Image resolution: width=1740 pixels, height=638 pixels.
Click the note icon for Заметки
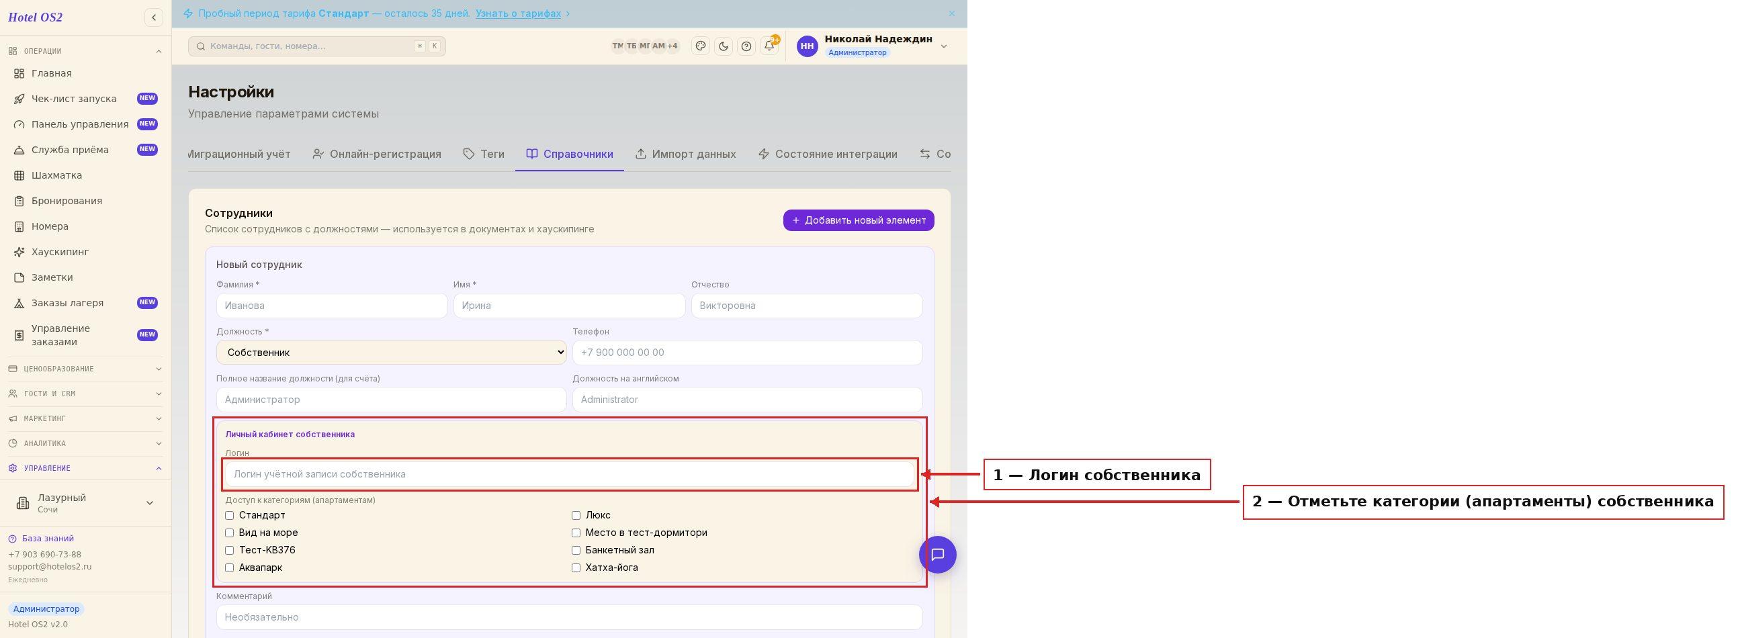[x=19, y=277]
